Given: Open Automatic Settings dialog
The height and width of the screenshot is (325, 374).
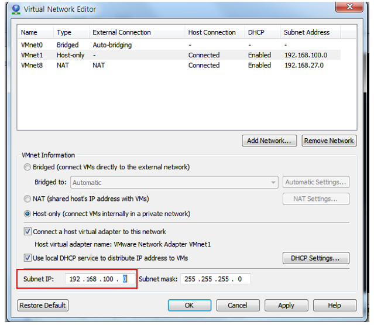Looking at the screenshot, I should pos(316,182).
